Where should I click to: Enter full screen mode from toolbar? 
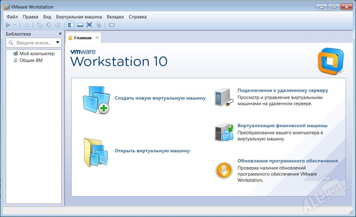89,25
